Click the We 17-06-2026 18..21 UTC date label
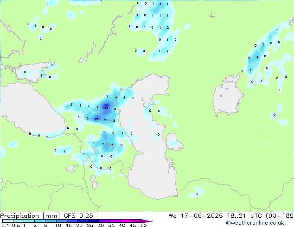 point(215,216)
